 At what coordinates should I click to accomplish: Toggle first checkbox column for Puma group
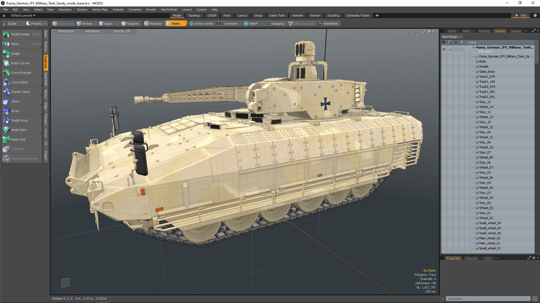click(456, 50)
